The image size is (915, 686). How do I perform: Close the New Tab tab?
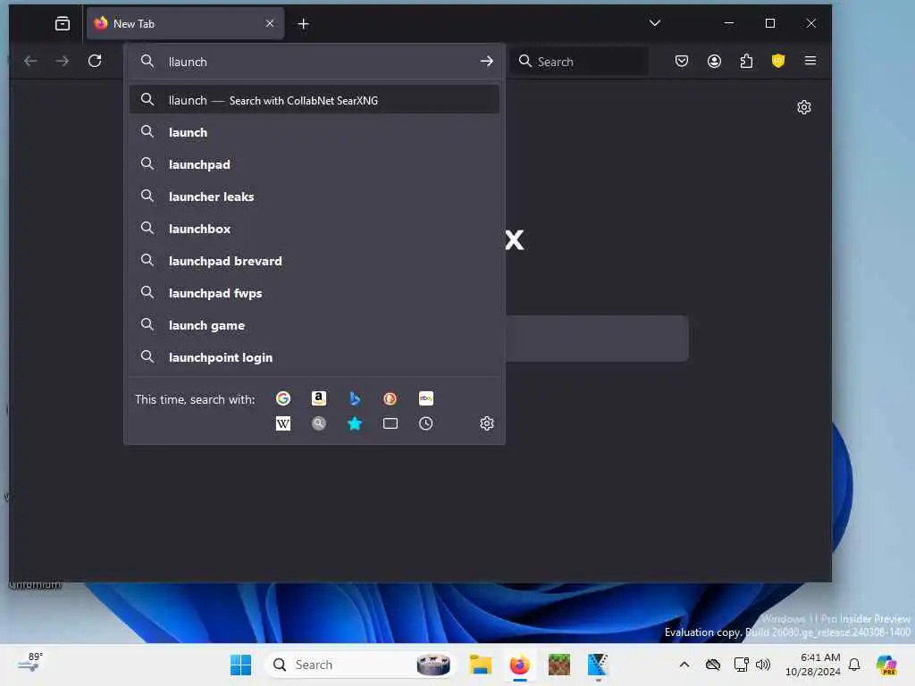pos(270,23)
